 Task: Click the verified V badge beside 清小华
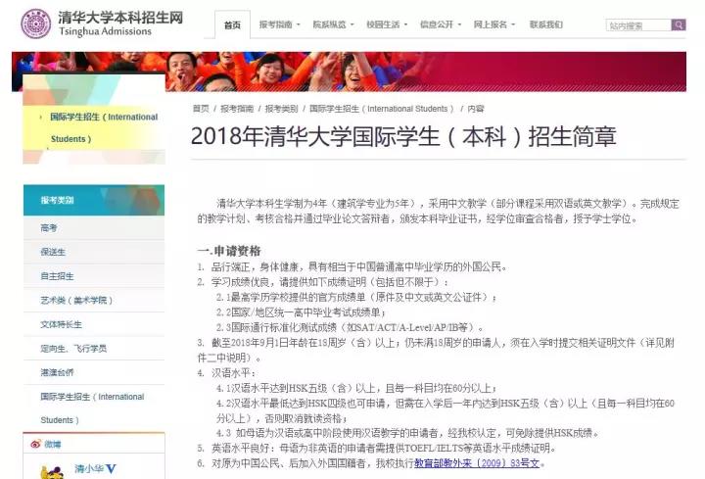point(111,469)
